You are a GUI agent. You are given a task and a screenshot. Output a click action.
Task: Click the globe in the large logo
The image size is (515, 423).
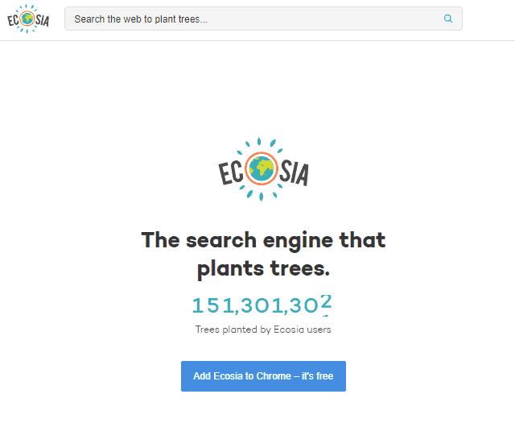click(x=261, y=168)
